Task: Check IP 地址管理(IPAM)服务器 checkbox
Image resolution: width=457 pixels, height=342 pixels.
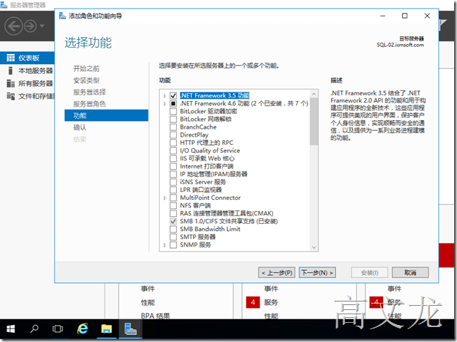Action: point(173,174)
